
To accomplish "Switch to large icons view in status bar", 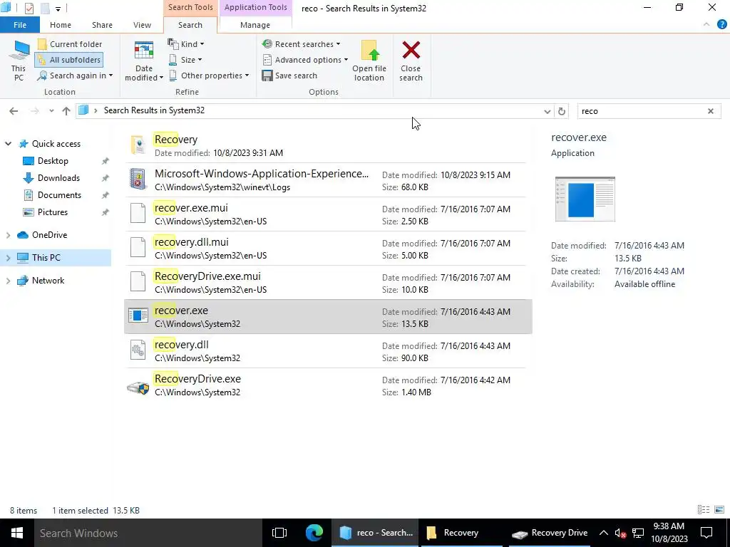I will tap(719, 510).
